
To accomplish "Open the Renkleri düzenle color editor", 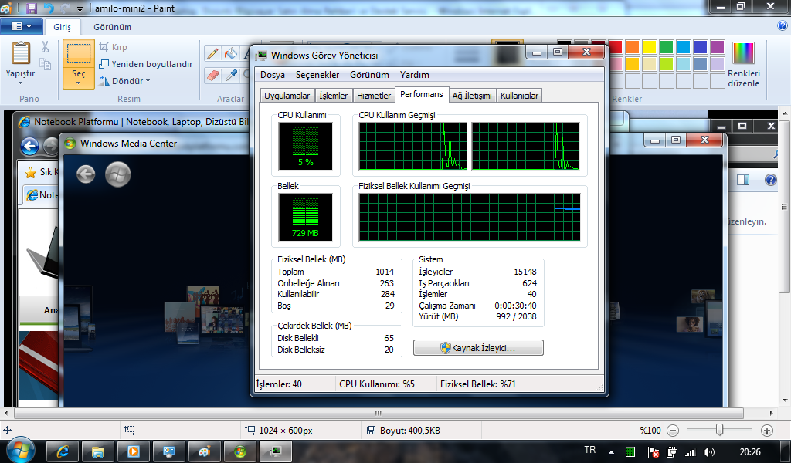I will (744, 65).
